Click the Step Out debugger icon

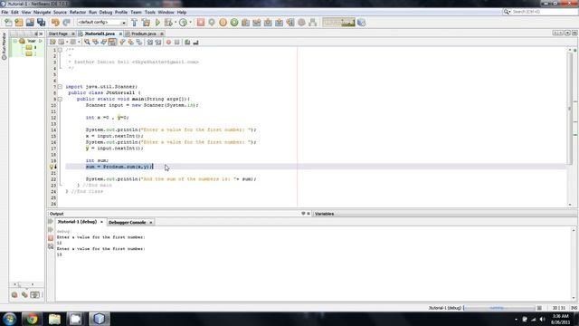[280, 23]
